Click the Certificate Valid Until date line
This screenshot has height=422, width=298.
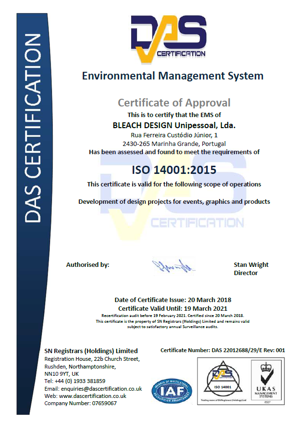coord(173,308)
